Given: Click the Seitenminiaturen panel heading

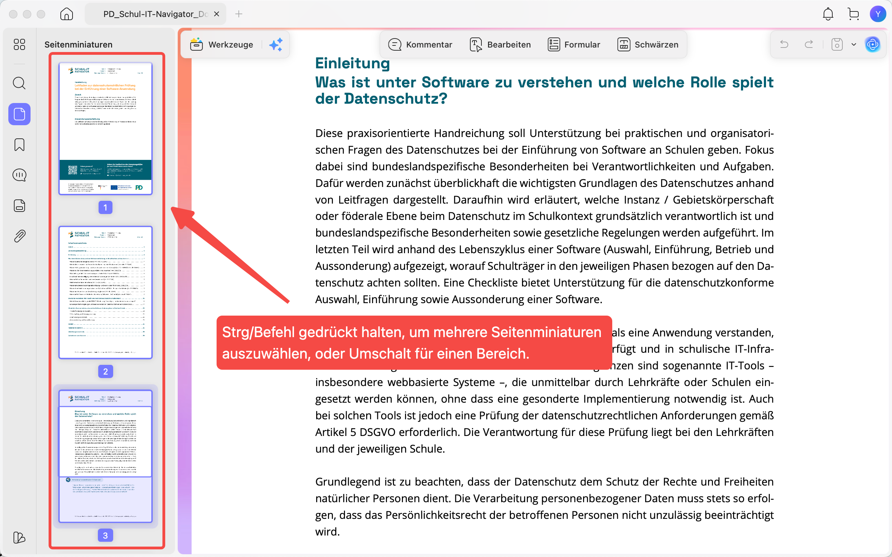Looking at the screenshot, I should coord(78,45).
